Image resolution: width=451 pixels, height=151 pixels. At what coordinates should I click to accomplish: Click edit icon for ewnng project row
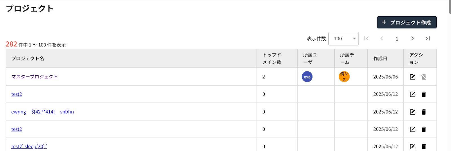(x=413, y=112)
